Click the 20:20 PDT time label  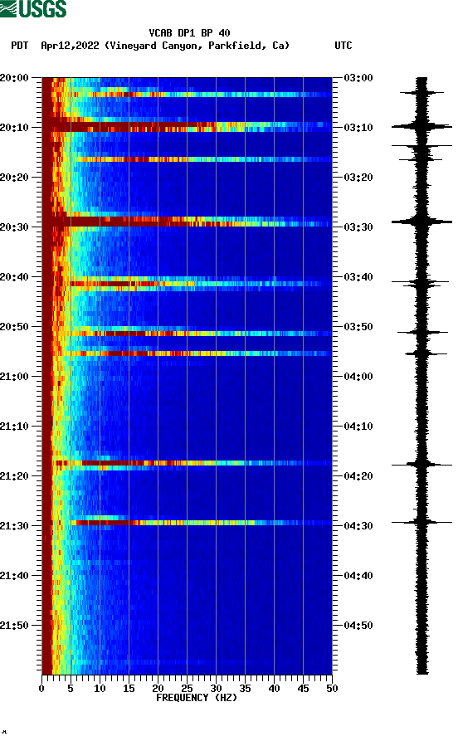tap(14, 178)
